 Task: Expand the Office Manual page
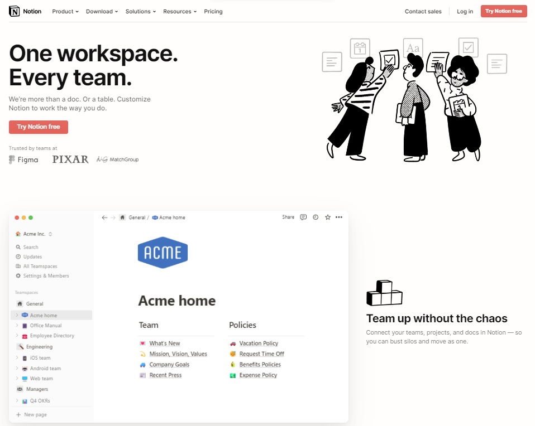tap(17, 326)
